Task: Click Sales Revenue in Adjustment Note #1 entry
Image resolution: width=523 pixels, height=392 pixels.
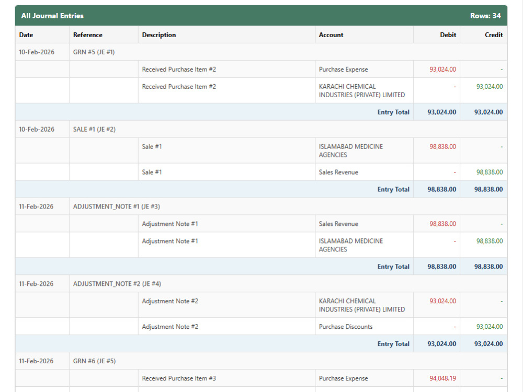Action: coord(338,224)
